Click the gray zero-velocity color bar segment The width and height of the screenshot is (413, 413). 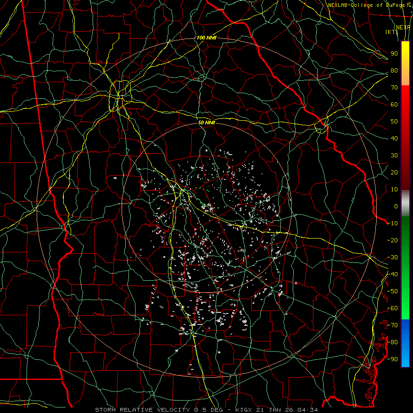click(x=405, y=203)
